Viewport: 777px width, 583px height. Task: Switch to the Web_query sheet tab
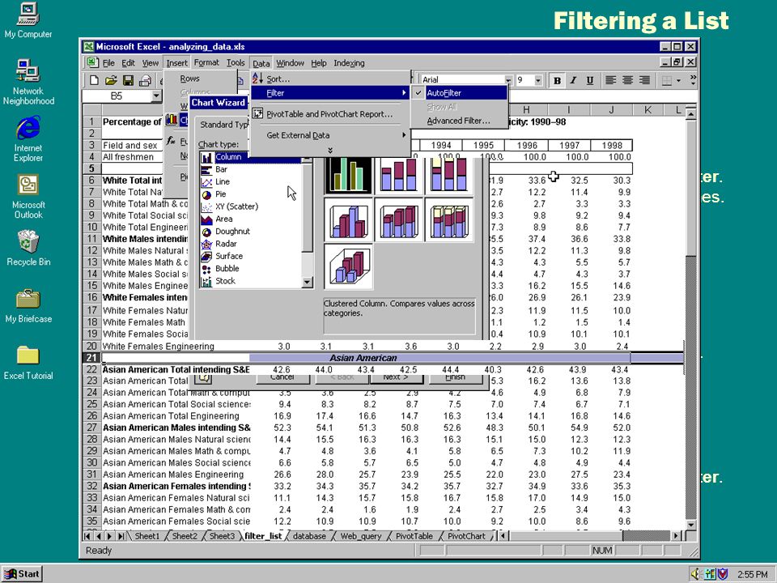[361, 536]
